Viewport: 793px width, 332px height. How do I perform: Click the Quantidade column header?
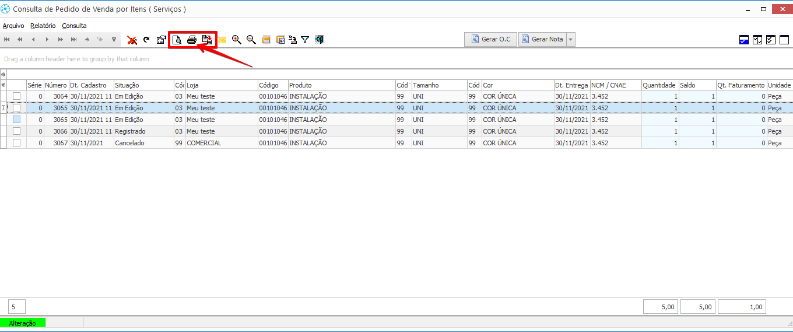pos(659,85)
